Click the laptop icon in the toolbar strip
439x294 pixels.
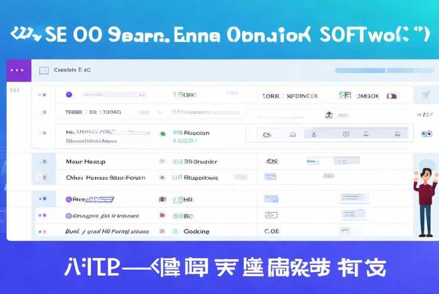tap(293, 135)
